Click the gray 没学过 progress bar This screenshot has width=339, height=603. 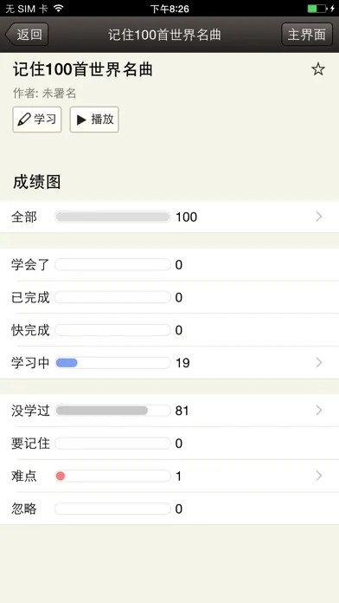102,411
